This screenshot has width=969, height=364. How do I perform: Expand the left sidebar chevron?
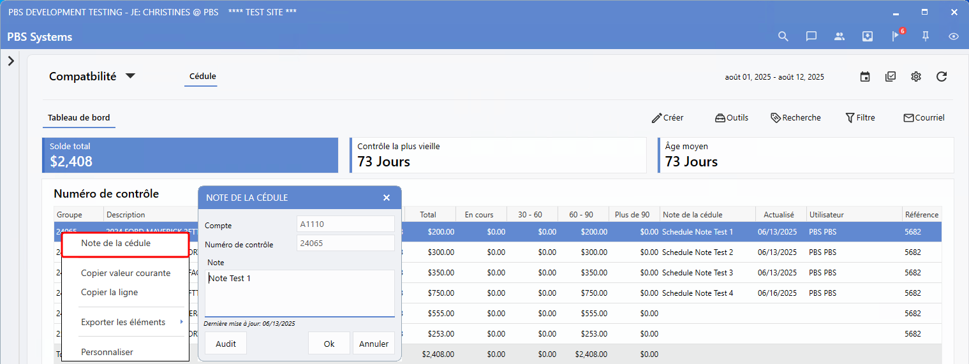(11, 61)
